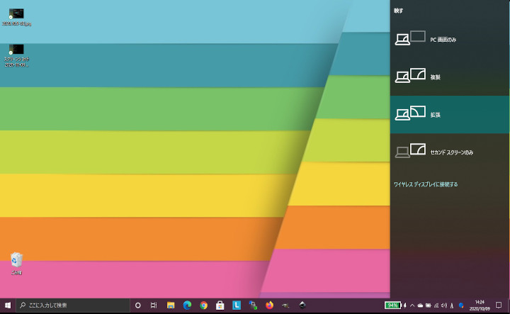
Task: Click the 94% battery indicator
Action: pyautogui.click(x=393, y=305)
